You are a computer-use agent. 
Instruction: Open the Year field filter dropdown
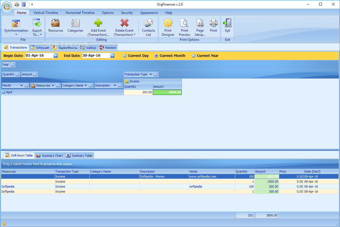[x=12, y=65]
